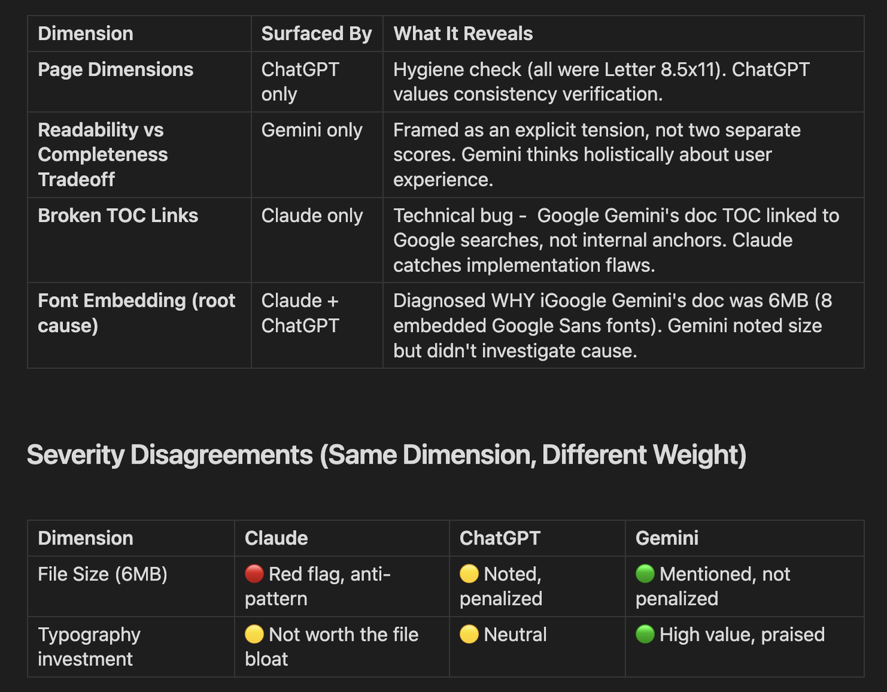
Task: Click the yellow circle next to "Neutral"
Action: pos(469,635)
